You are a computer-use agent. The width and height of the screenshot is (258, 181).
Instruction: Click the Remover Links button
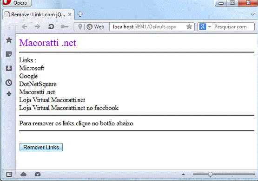pos(41,147)
